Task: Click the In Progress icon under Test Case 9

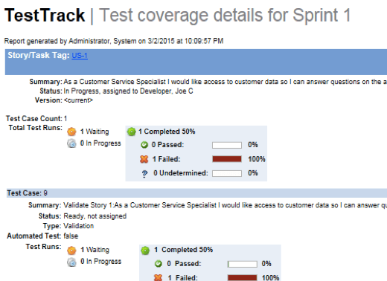Action: [x=71, y=262]
